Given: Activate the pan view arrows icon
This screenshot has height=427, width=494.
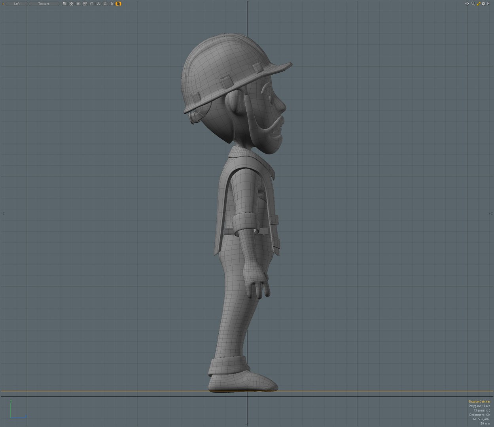Looking at the screenshot, I should (x=467, y=4).
